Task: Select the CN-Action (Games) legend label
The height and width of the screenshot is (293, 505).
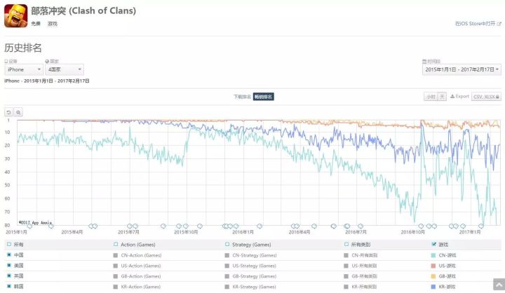Action: click(141, 255)
